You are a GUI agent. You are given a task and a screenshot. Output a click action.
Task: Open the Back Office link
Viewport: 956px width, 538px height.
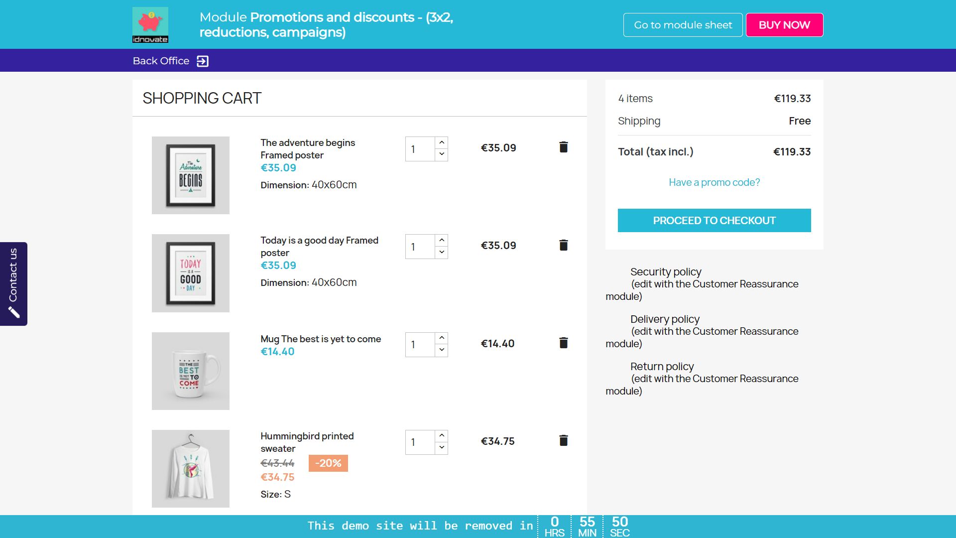point(161,61)
